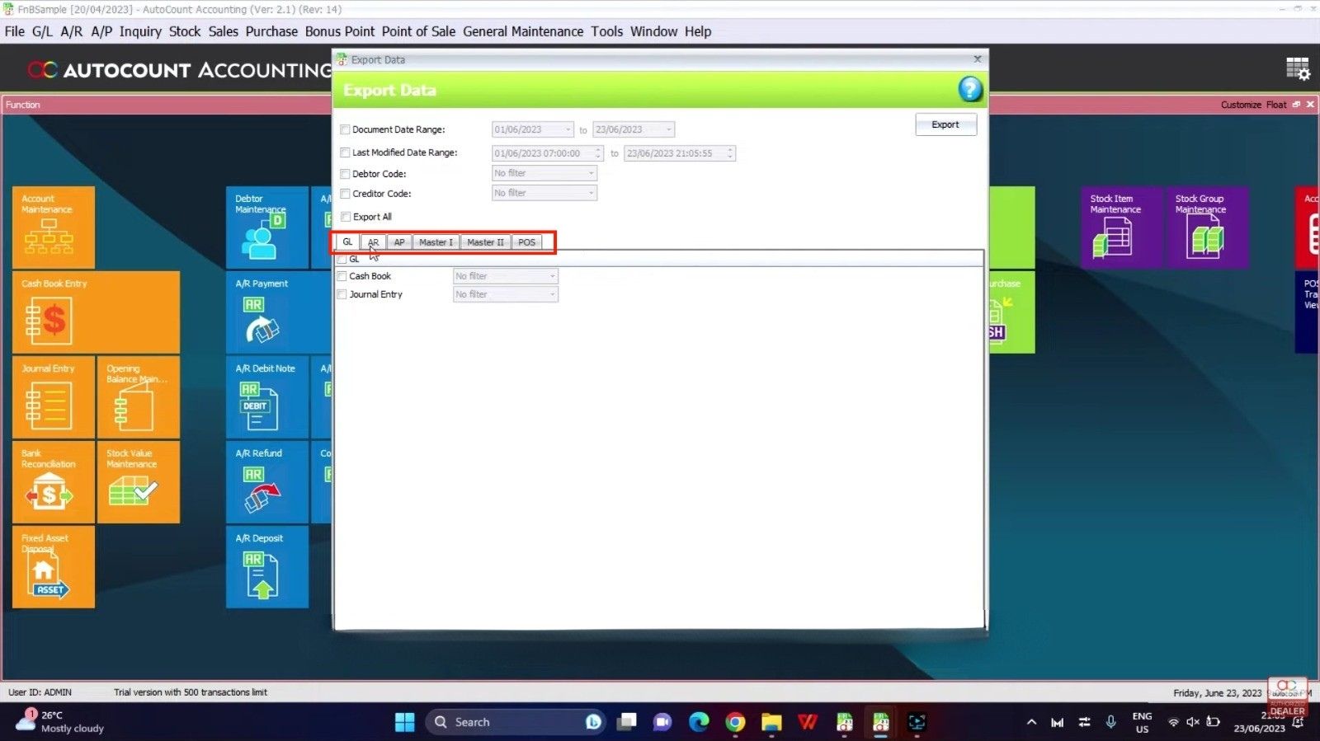The height and width of the screenshot is (741, 1320).
Task: Open Cash Book Entry tile
Action: [x=96, y=312]
